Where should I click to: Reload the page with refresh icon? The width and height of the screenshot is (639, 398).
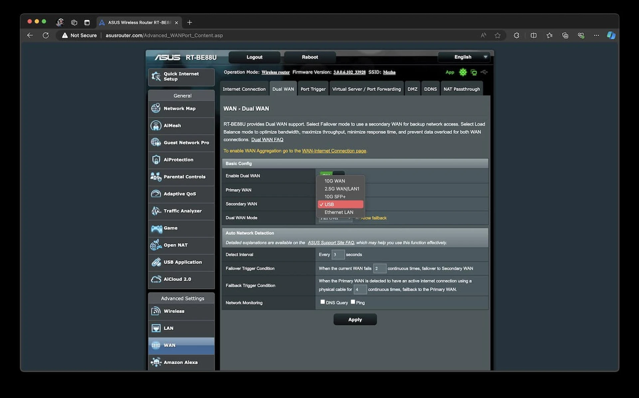(46, 35)
